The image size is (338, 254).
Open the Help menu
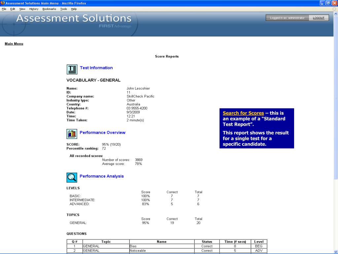(74, 9)
